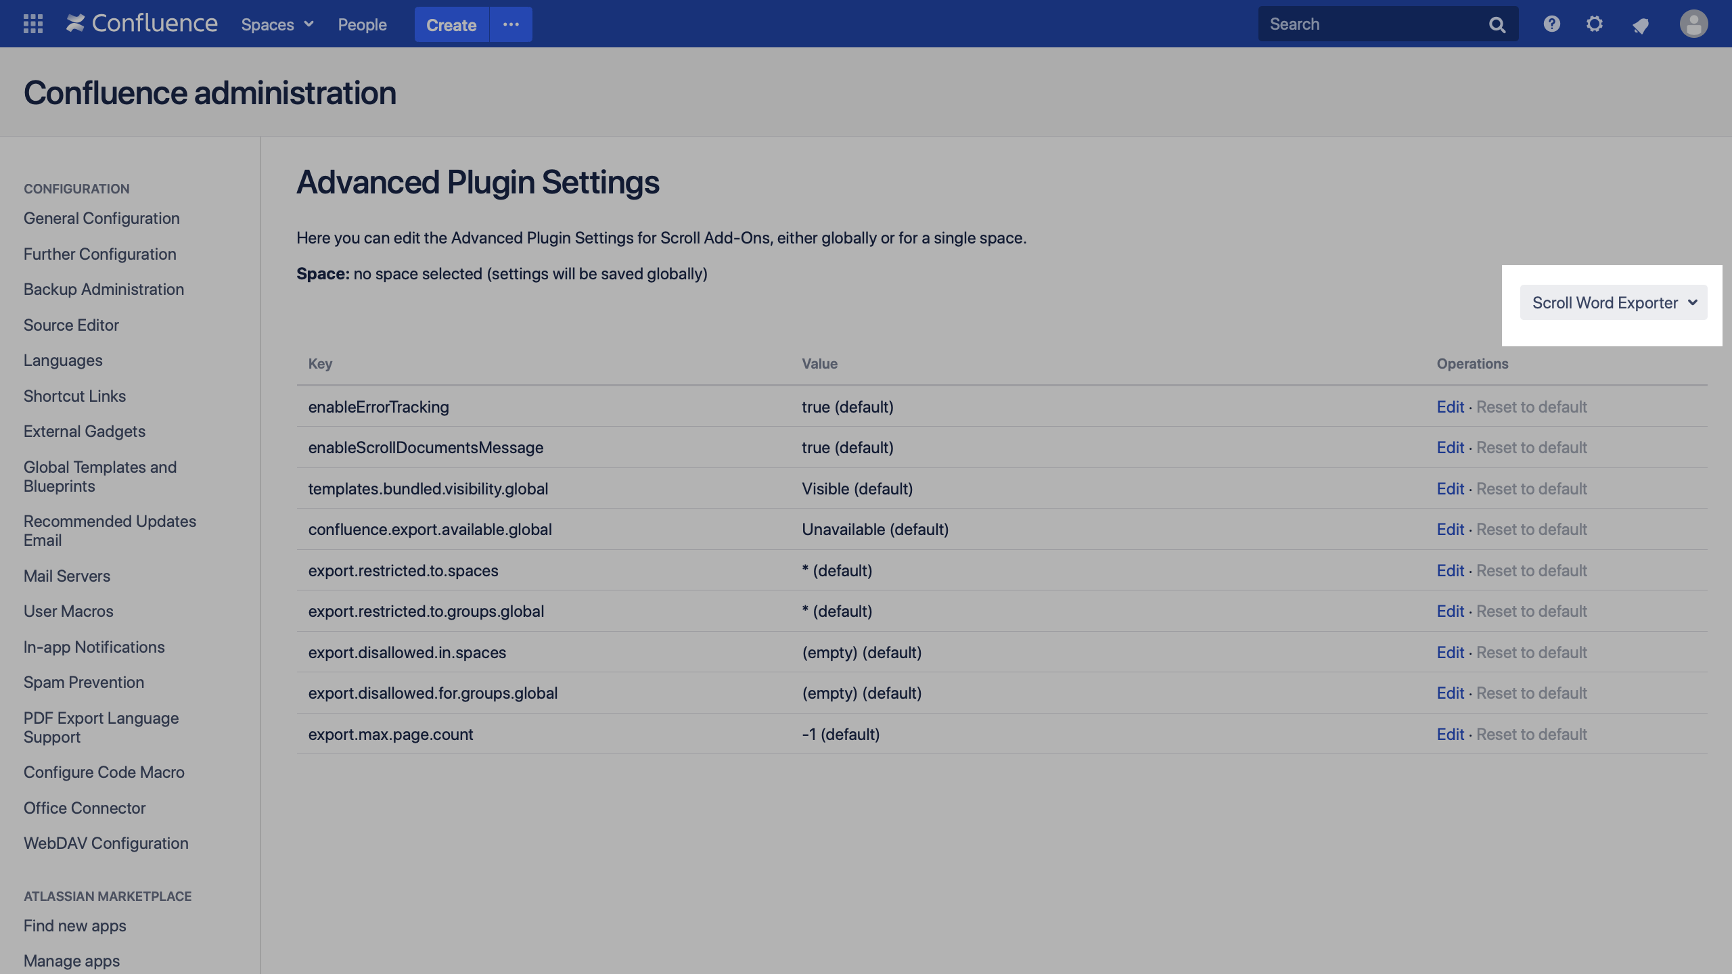The image size is (1732, 974).
Task: Open the People menu
Action: tap(362, 24)
